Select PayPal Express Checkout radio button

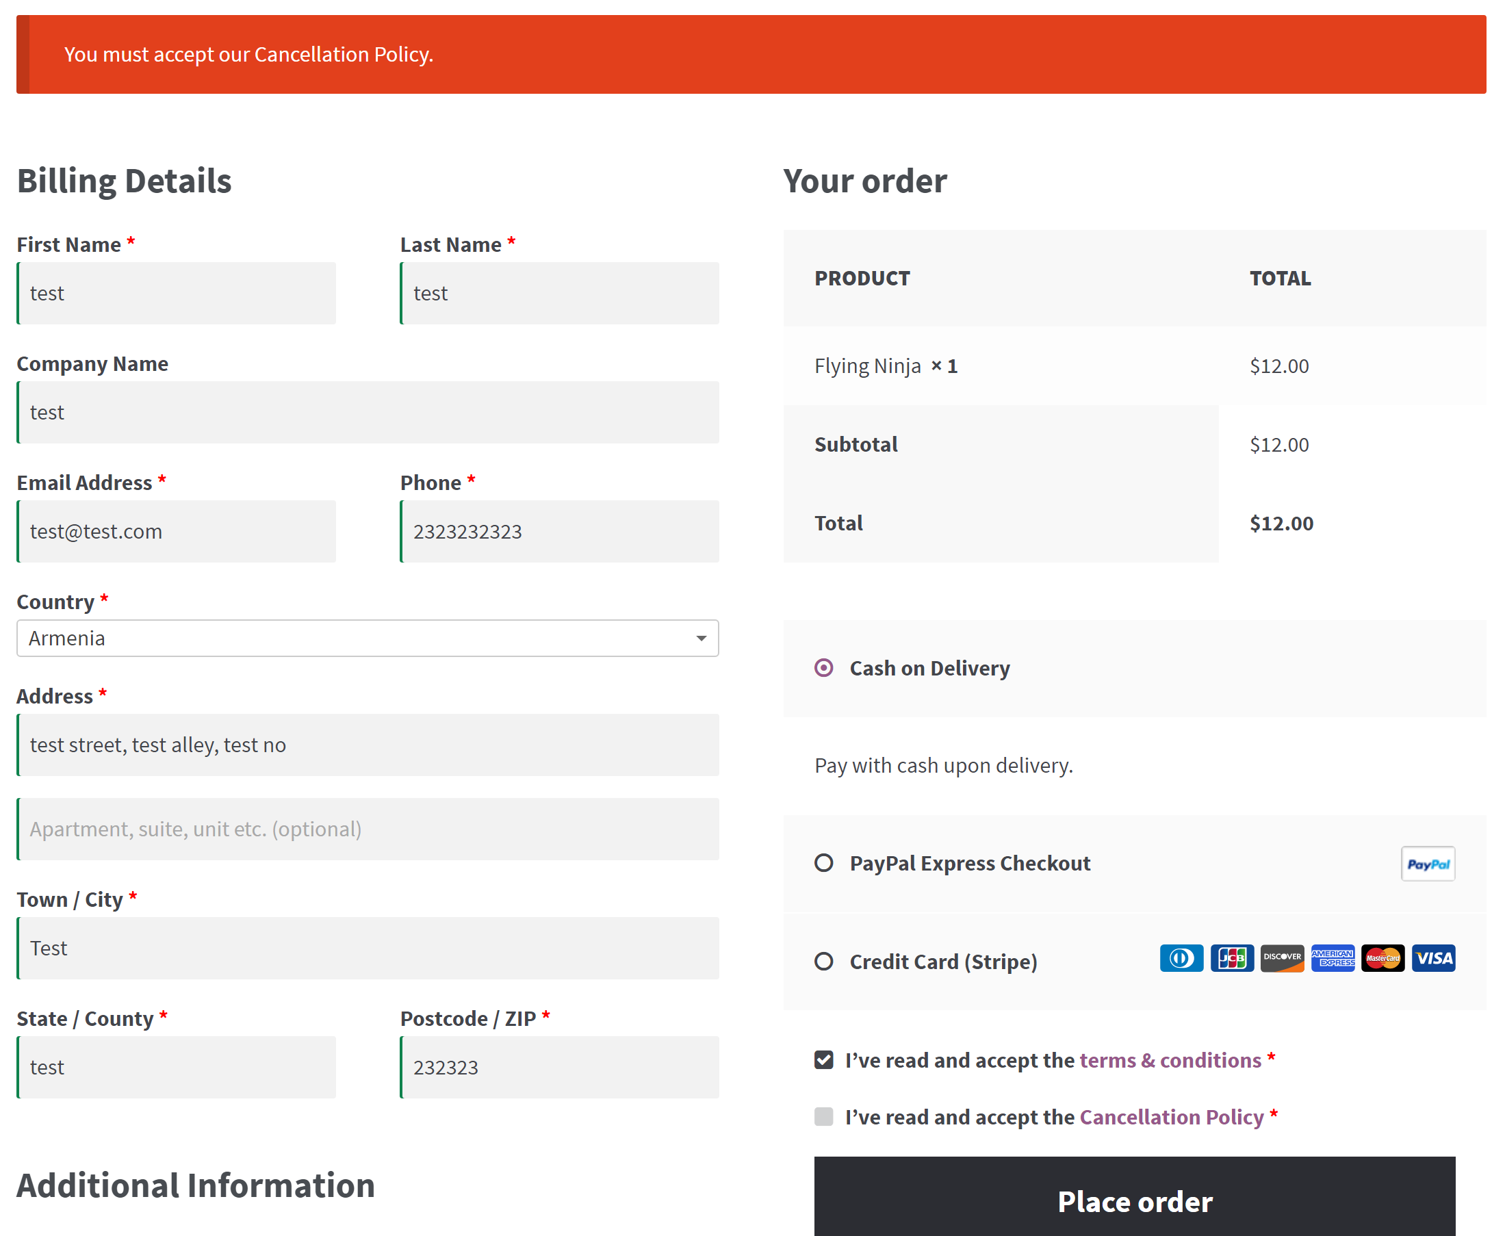pyautogui.click(x=824, y=863)
